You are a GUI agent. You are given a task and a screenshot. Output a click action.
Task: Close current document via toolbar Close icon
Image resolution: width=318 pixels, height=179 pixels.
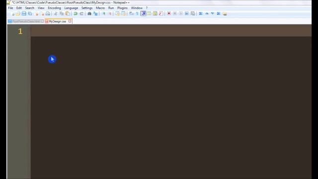[37, 14]
